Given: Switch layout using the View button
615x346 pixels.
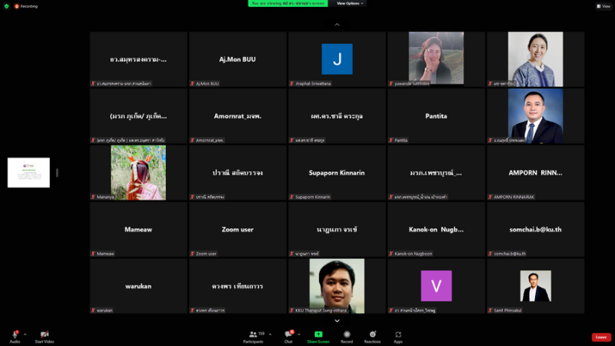Looking at the screenshot, I should pyautogui.click(x=603, y=6).
